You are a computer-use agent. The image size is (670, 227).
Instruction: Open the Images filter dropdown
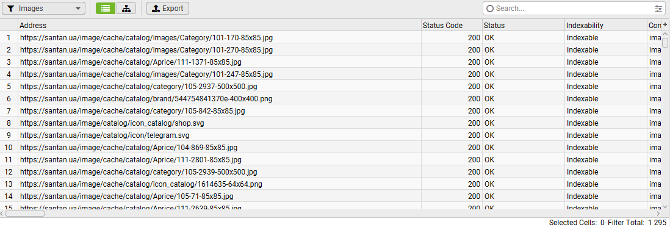point(43,8)
